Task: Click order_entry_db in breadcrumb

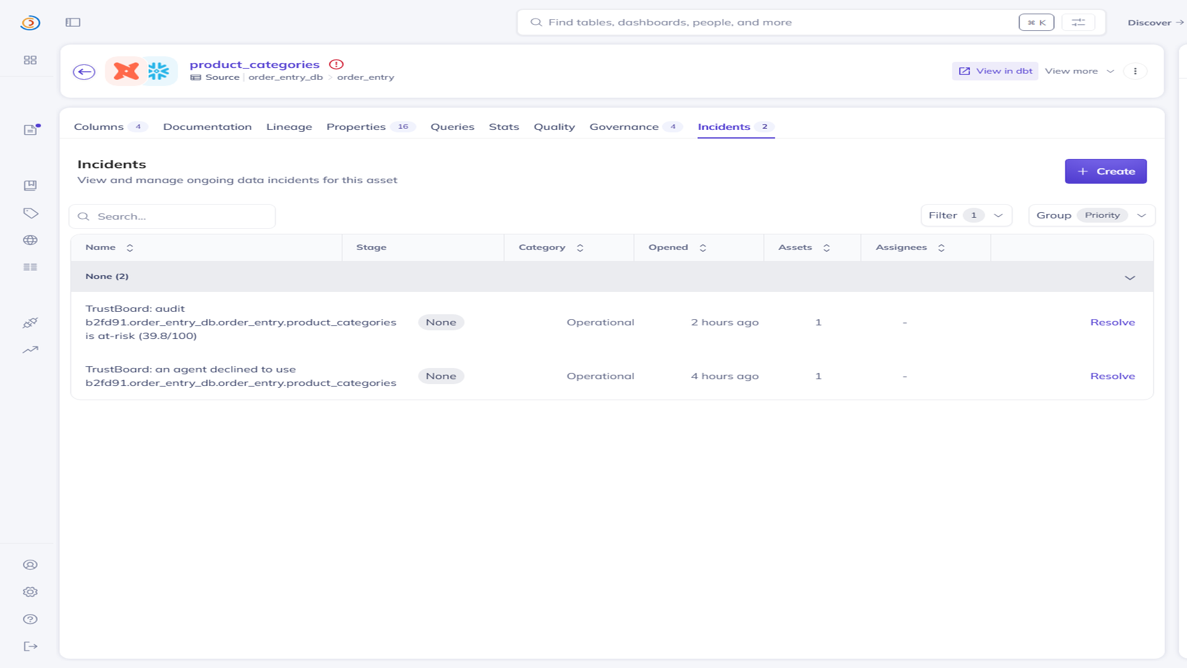Action: pyautogui.click(x=286, y=77)
